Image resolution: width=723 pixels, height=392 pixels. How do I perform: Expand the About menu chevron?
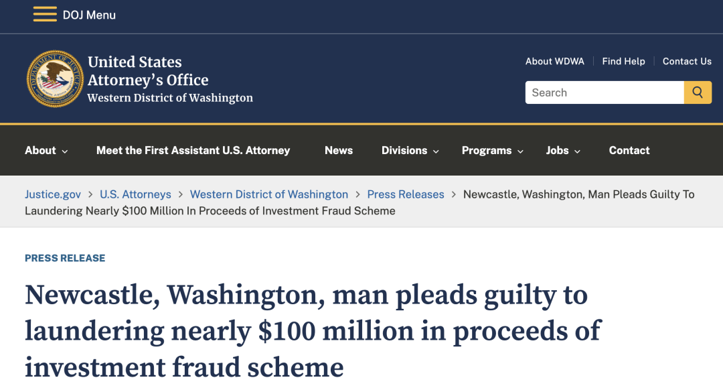(x=65, y=151)
